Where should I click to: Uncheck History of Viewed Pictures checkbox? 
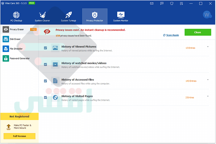coord(45,48)
